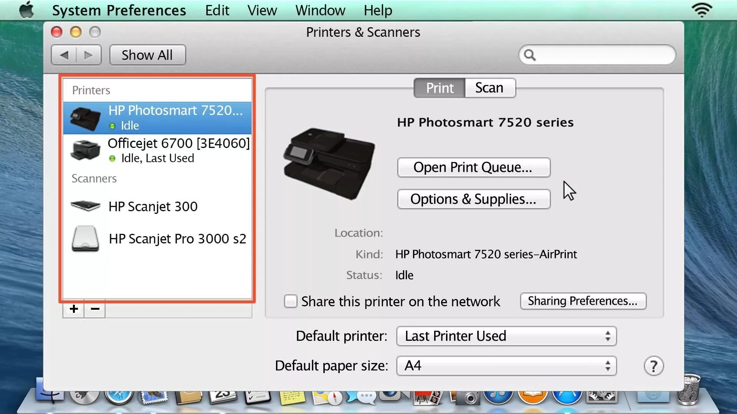The width and height of the screenshot is (737, 414).
Task: Open Messages from the Dock
Action: (x=361, y=397)
